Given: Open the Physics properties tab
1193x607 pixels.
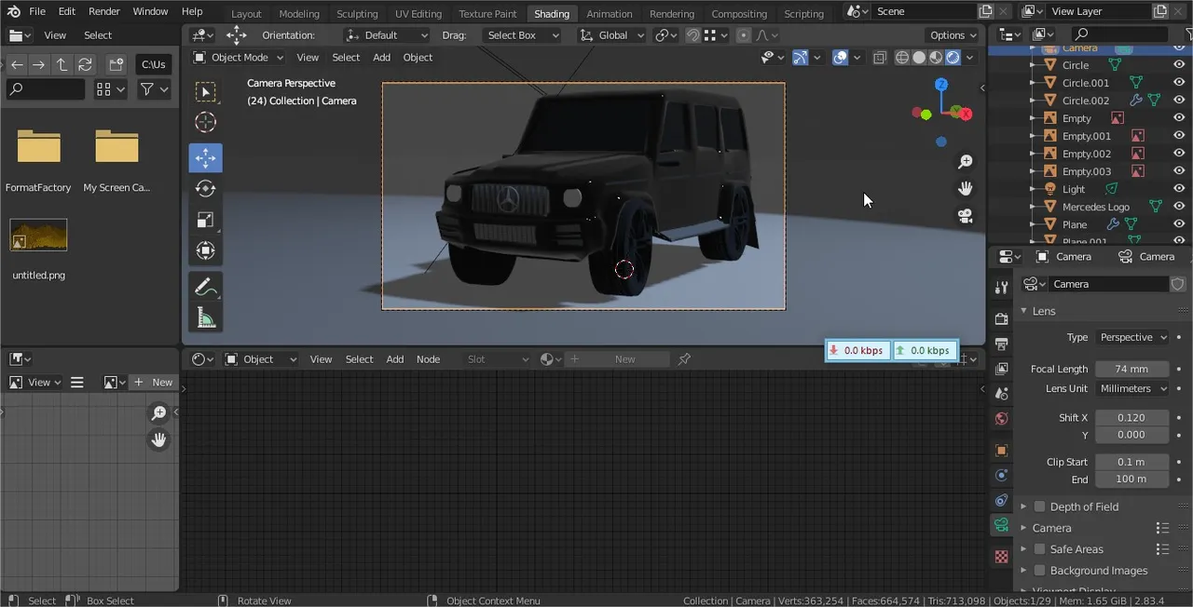Looking at the screenshot, I should [x=1002, y=476].
